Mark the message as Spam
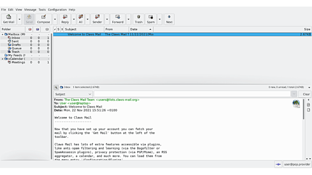 pyautogui.click(x=151, y=19)
